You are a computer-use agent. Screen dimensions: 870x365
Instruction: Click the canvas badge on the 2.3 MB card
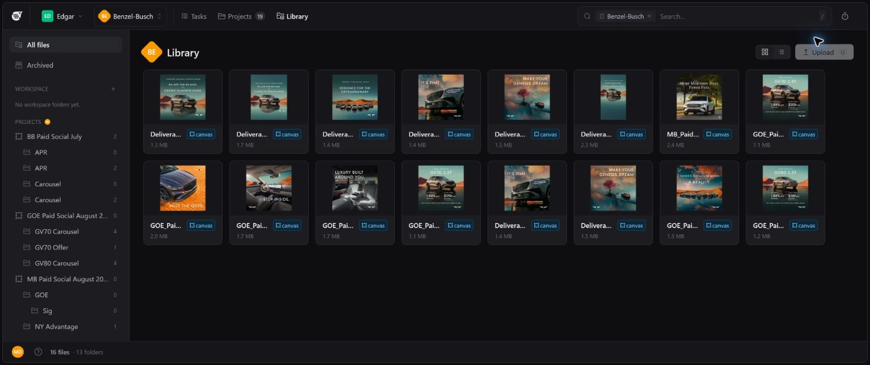pos(632,135)
